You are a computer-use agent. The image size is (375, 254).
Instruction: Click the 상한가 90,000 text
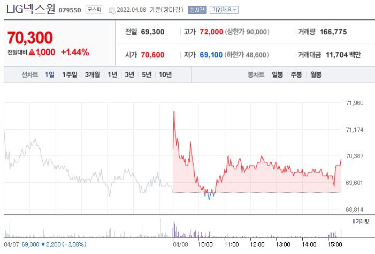click(x=247, y=32)
